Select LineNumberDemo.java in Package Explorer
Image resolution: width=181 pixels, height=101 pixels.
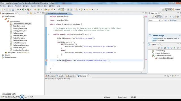(21, 50)
